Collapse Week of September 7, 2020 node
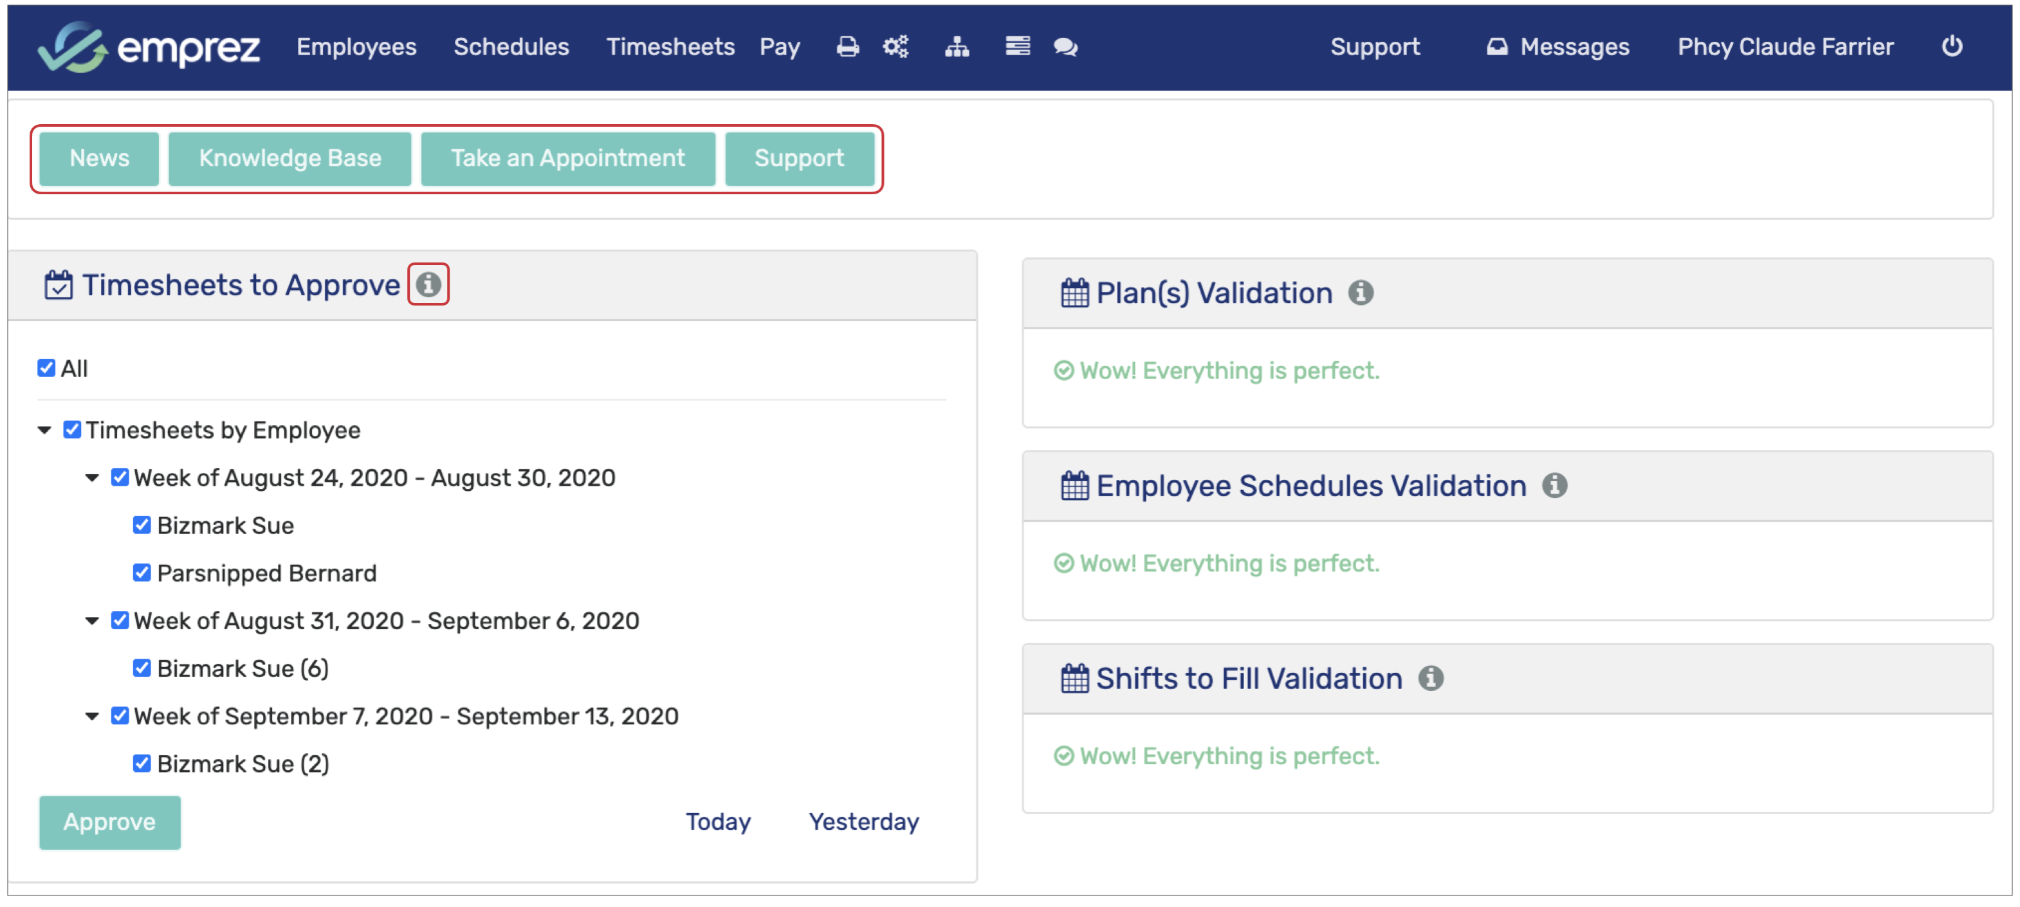 pos(92,717)
